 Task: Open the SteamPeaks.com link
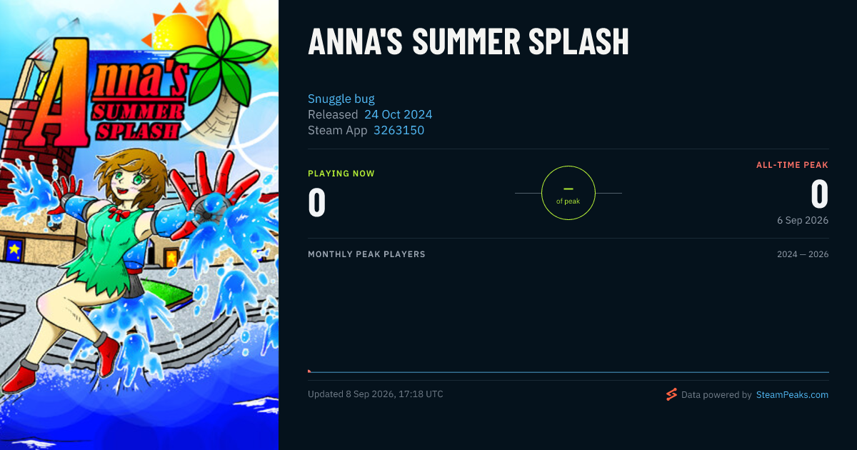point(792,394)
